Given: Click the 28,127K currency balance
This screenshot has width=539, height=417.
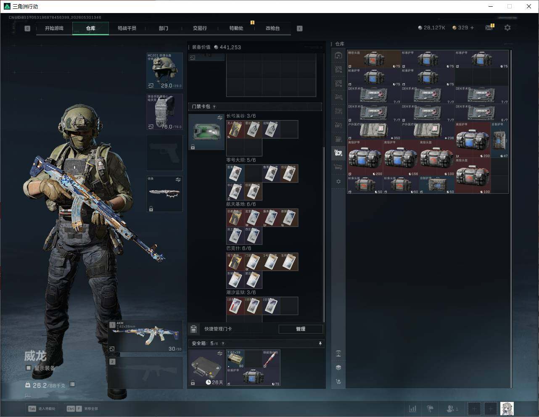Looking at the screenshot, I should (x=432, y=28).
